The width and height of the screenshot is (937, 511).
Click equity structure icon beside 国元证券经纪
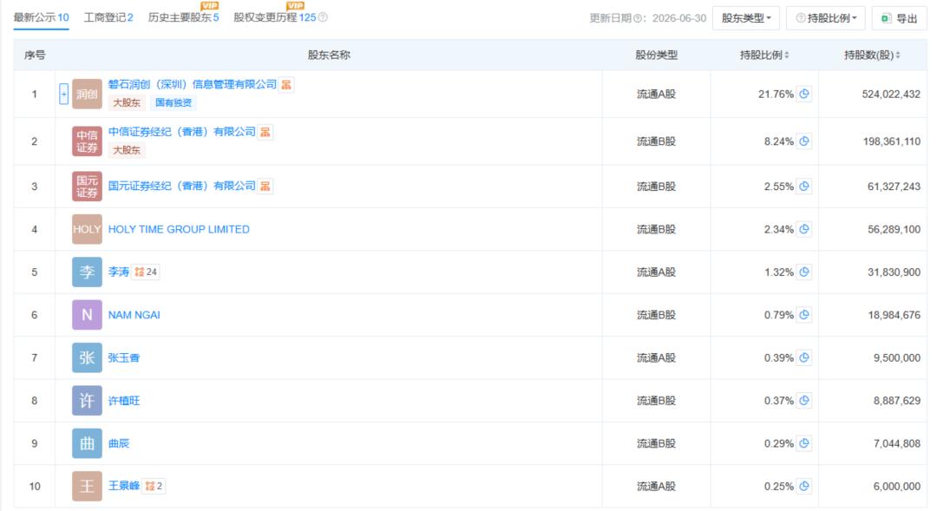click(x=265, y=187)
